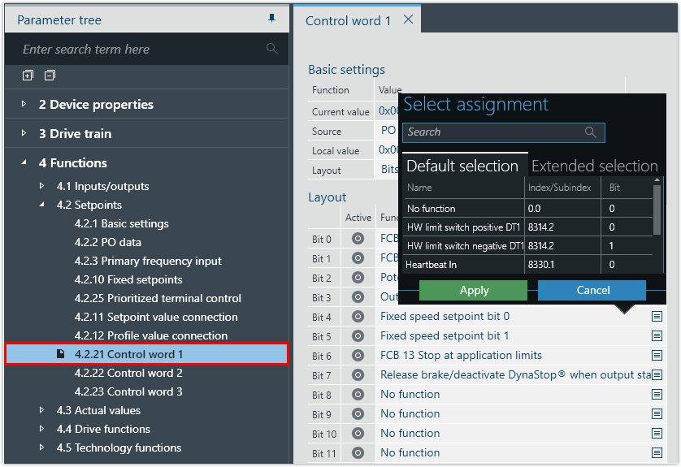Close the Control word 1 tab
The width and height of the screenshot is (681, 467).
pos(408,19)
